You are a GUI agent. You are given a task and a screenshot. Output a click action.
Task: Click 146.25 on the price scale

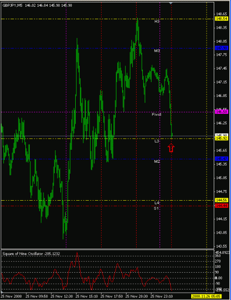pyautogui.click(x=221, y=123)
